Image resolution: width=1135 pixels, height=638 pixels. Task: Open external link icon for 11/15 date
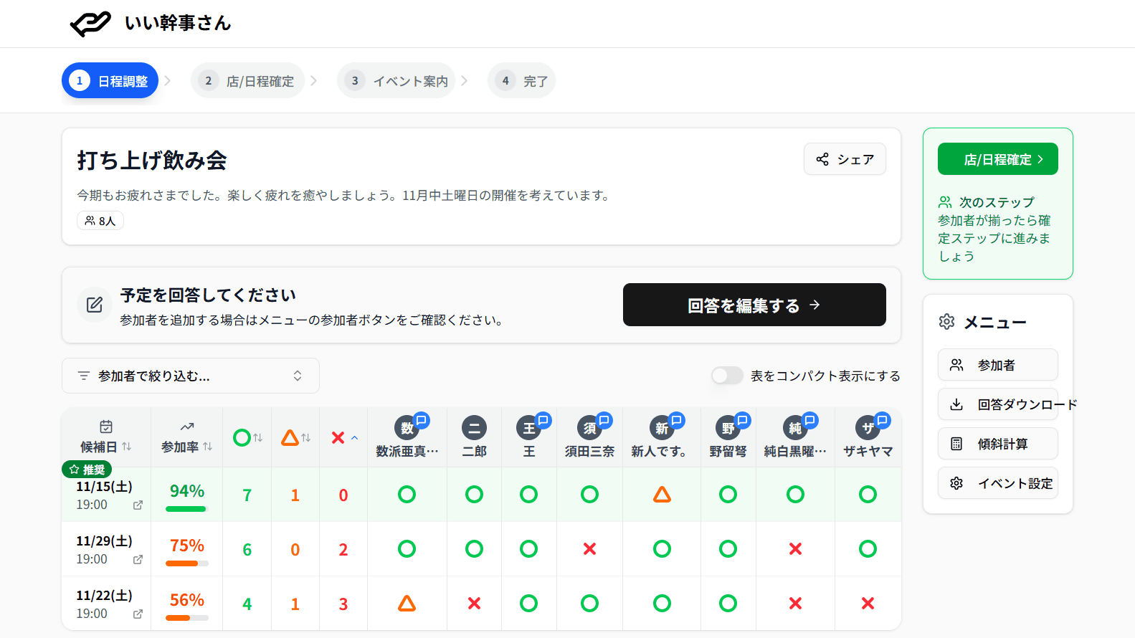tap(138, 505)
